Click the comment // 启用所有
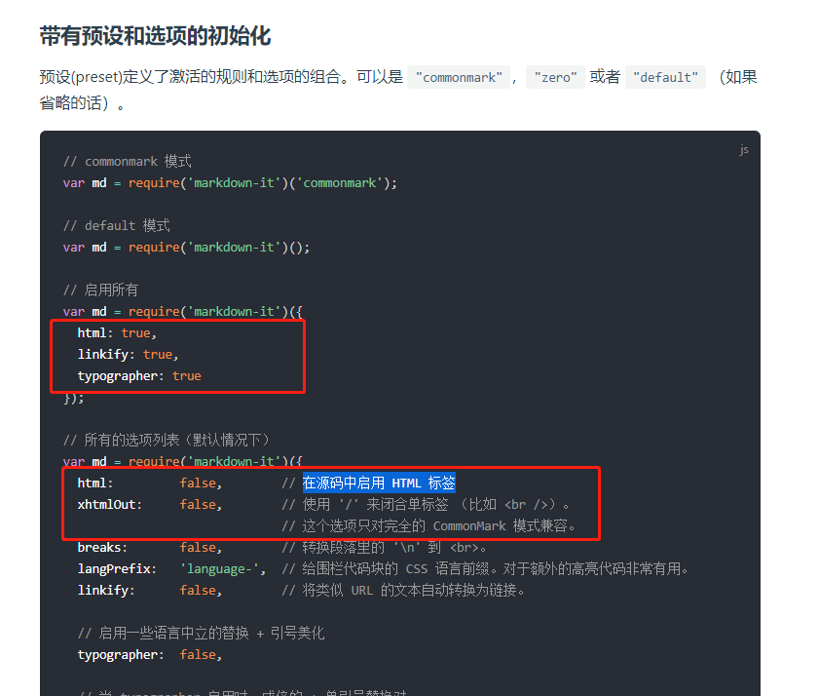Screen dimensions: 819x696 [x=100, y=290]
